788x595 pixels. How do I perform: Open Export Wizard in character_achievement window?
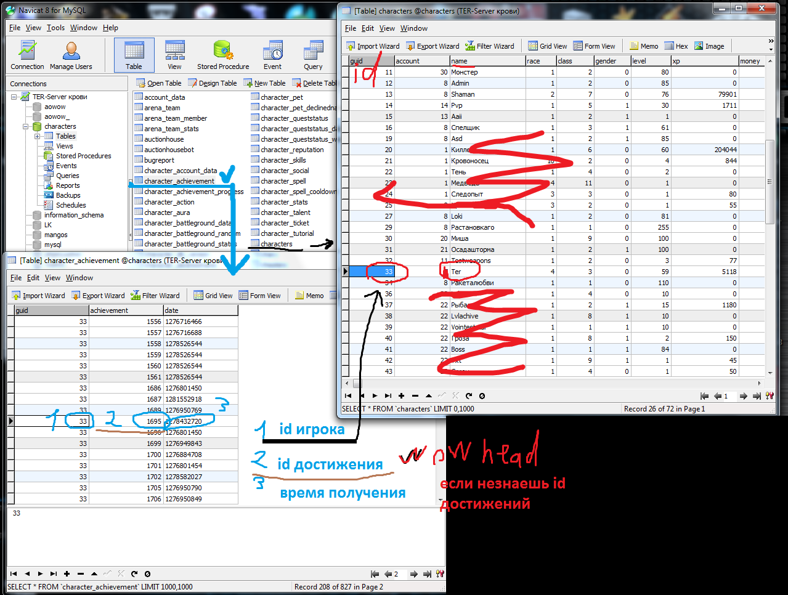[98, 296]
